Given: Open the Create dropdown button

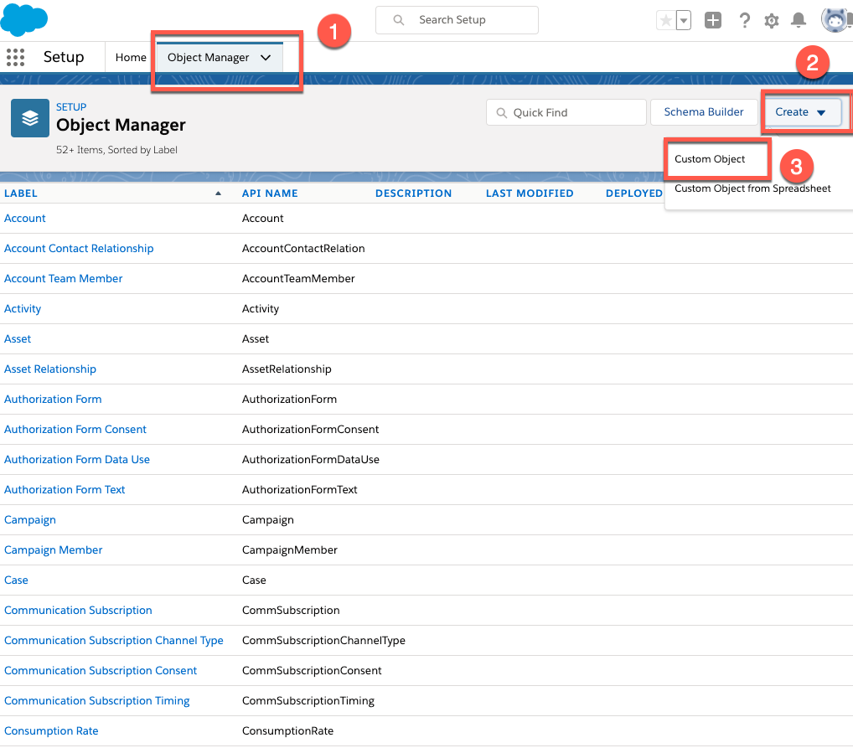Looking at the screenshot, I should click(800, 112).
